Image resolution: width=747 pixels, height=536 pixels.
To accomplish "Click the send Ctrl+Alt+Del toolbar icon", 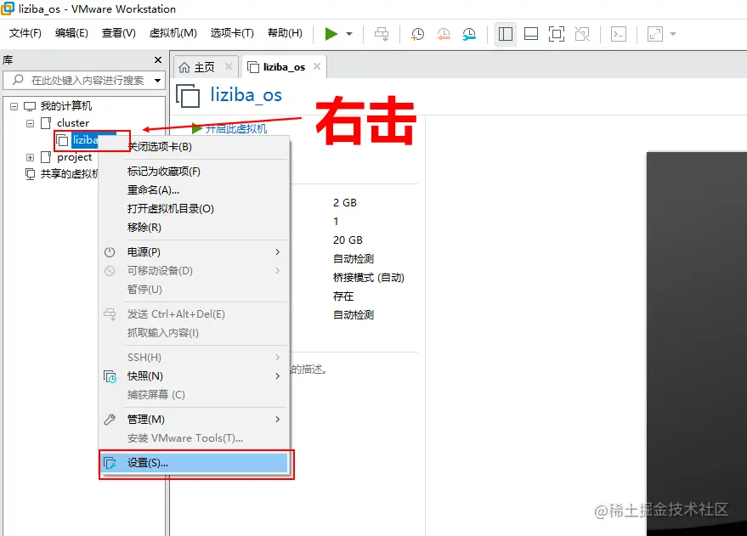I will pos(382,34).
